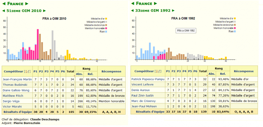263x127 pixels.
Task: Select Patrick Popescu-Pampu's 'Médaille d'or' cell
Action: coord(244,79)
